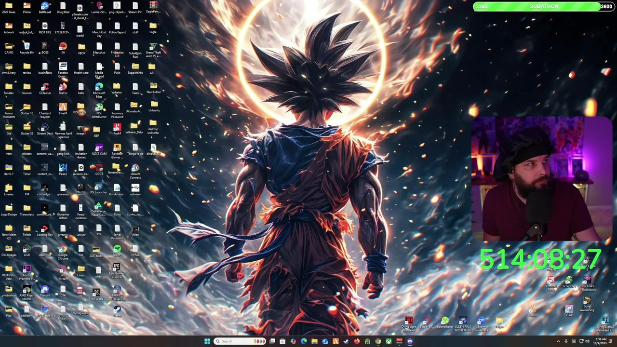Open the Lumia Stream desktop shortcut
The width and height of the screenshot is (617, 347).
point(63,272)
